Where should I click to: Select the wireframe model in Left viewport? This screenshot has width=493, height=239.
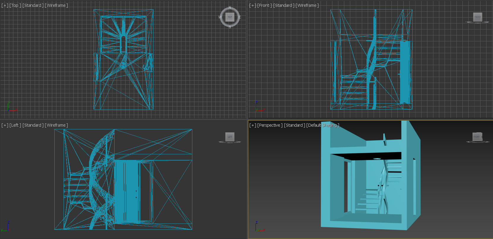tap(123, 179)
